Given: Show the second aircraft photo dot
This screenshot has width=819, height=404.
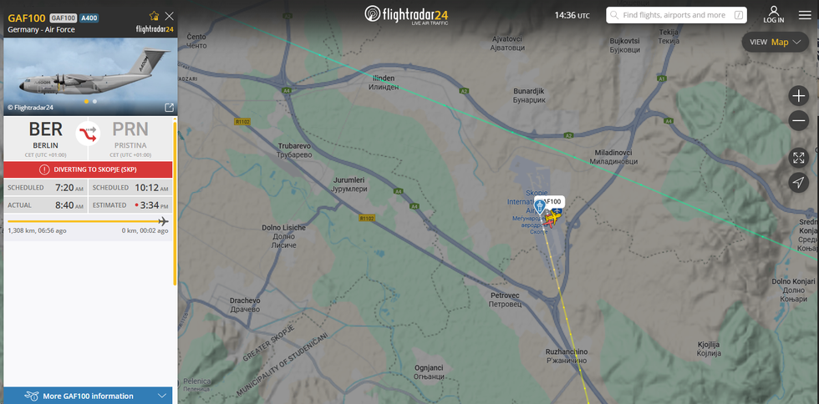Looking at the screenshot, I should tap(94, 102).
